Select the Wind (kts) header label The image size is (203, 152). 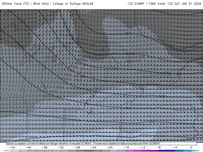41,4
